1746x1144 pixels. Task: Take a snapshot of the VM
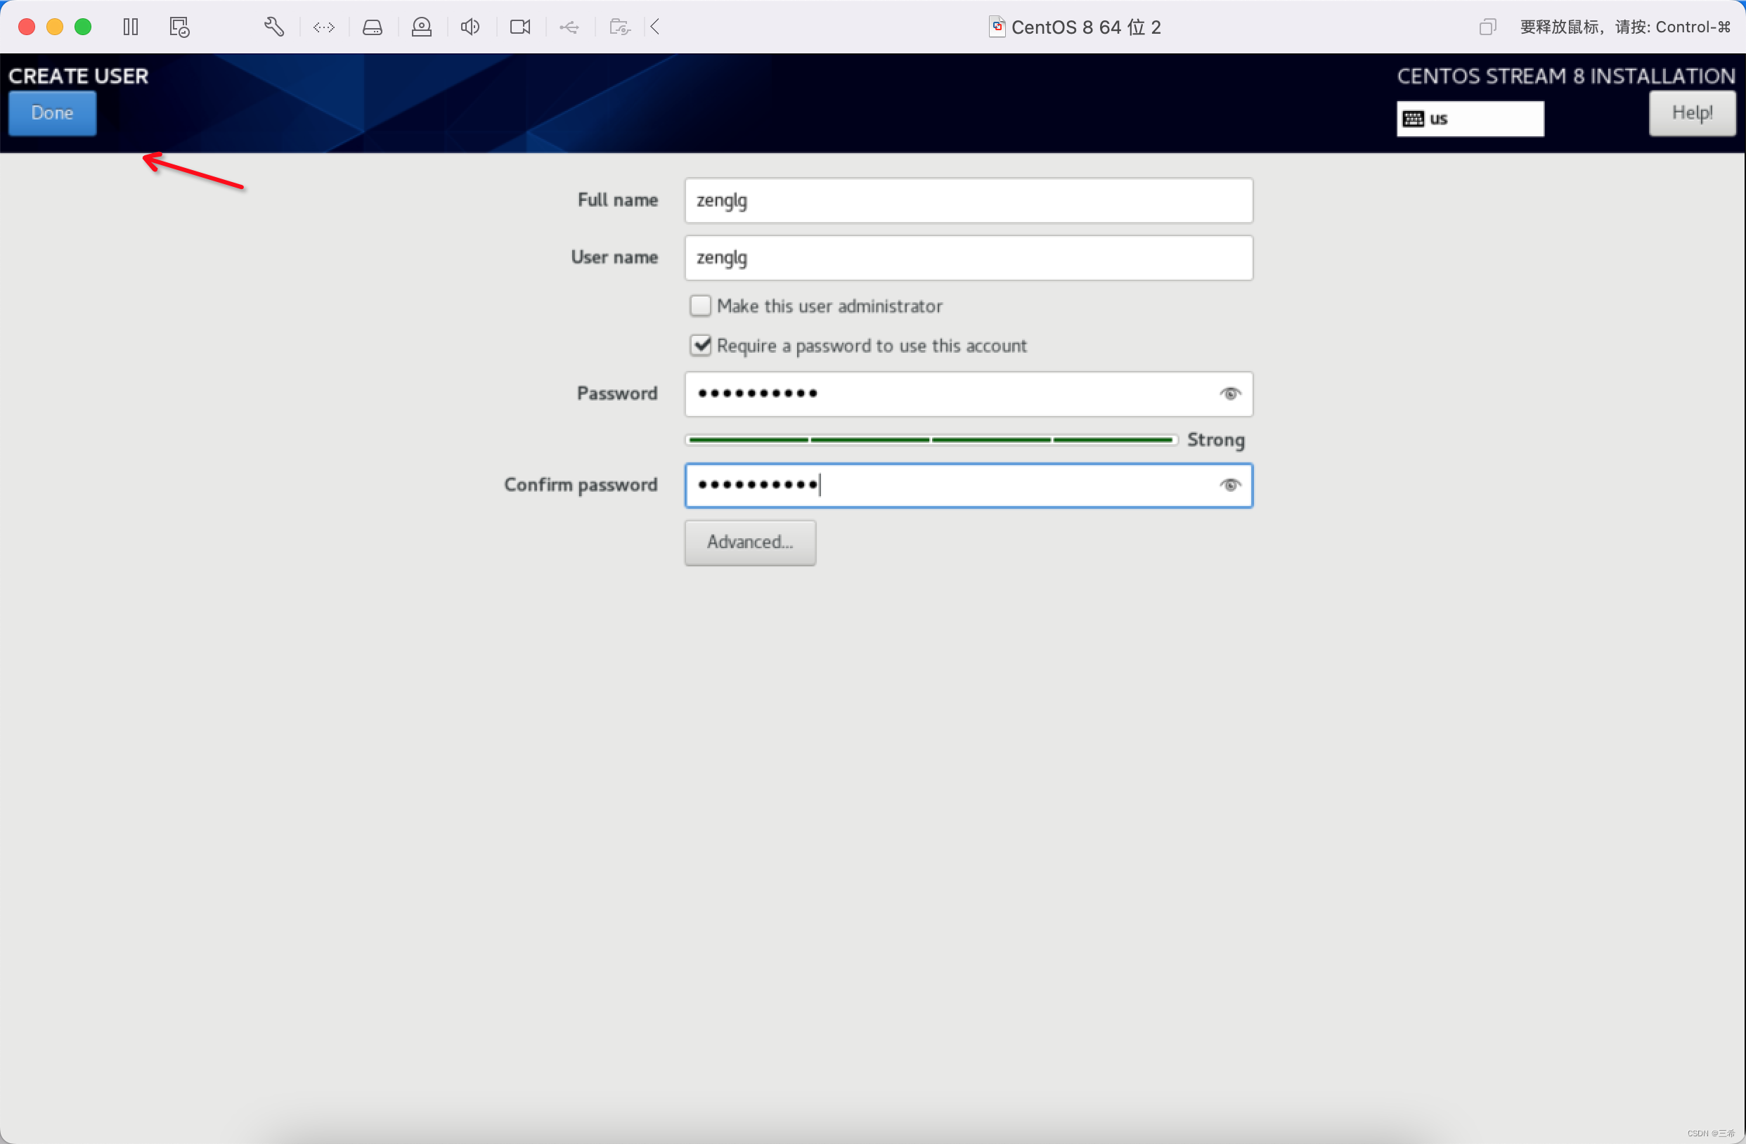click(179, 27)
